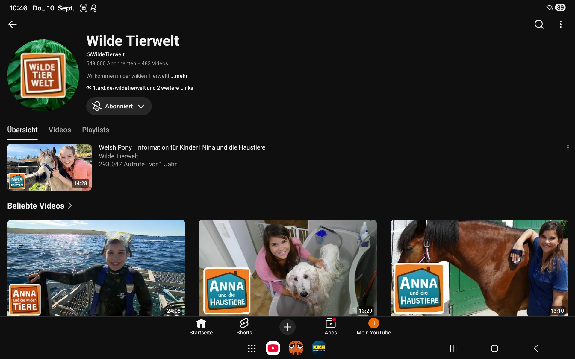
Task: Open the Beliebte Videos section heading
Action: 36,206
